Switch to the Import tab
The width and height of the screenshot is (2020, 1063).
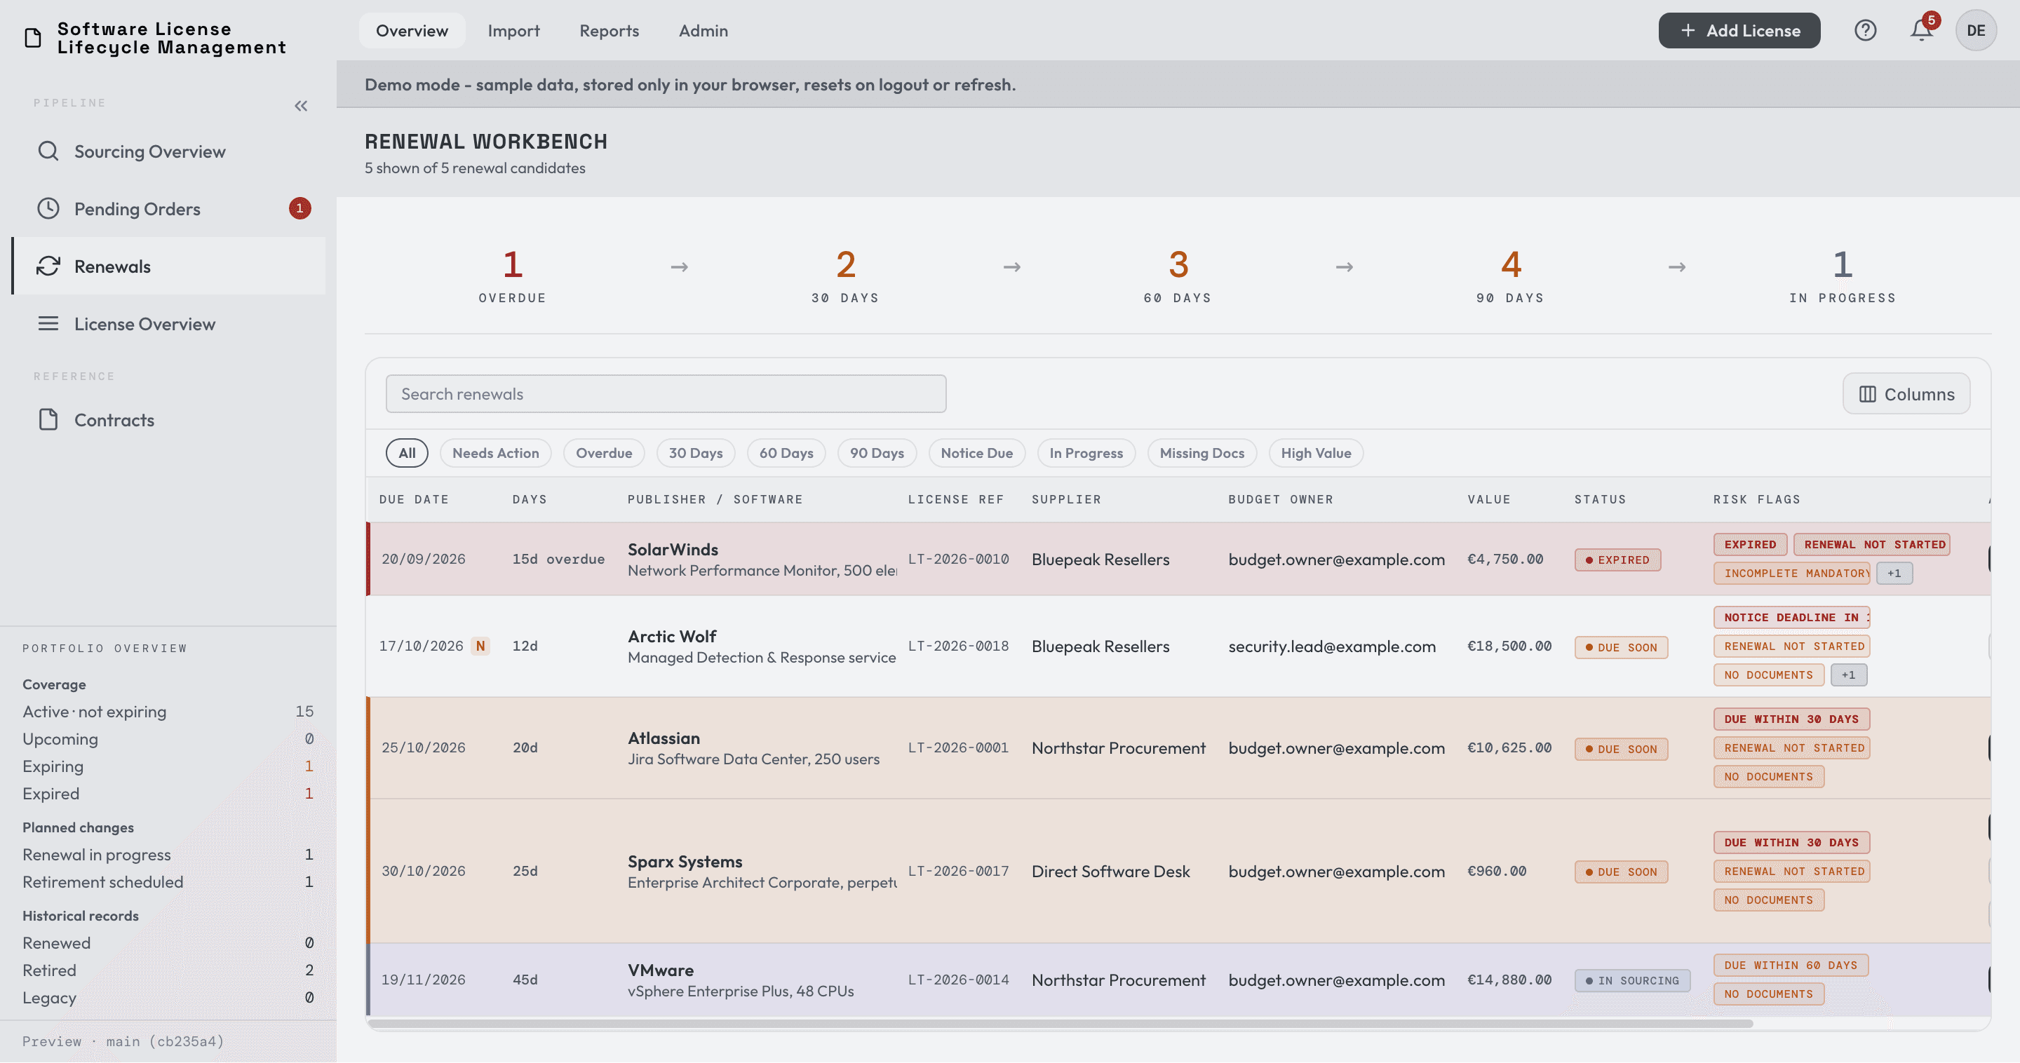pyautogui.click(x=513, y=31)
